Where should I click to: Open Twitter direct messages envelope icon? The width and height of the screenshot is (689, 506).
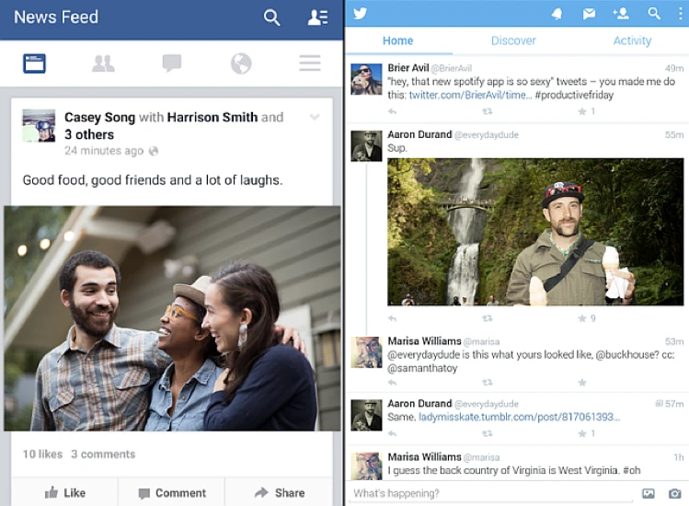589,14
